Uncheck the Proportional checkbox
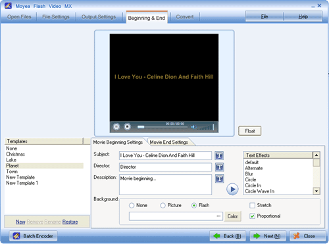The width and height of the screenshot is (329, 244). pos(252,216)
